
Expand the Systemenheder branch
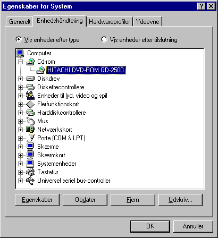[20, 164]
